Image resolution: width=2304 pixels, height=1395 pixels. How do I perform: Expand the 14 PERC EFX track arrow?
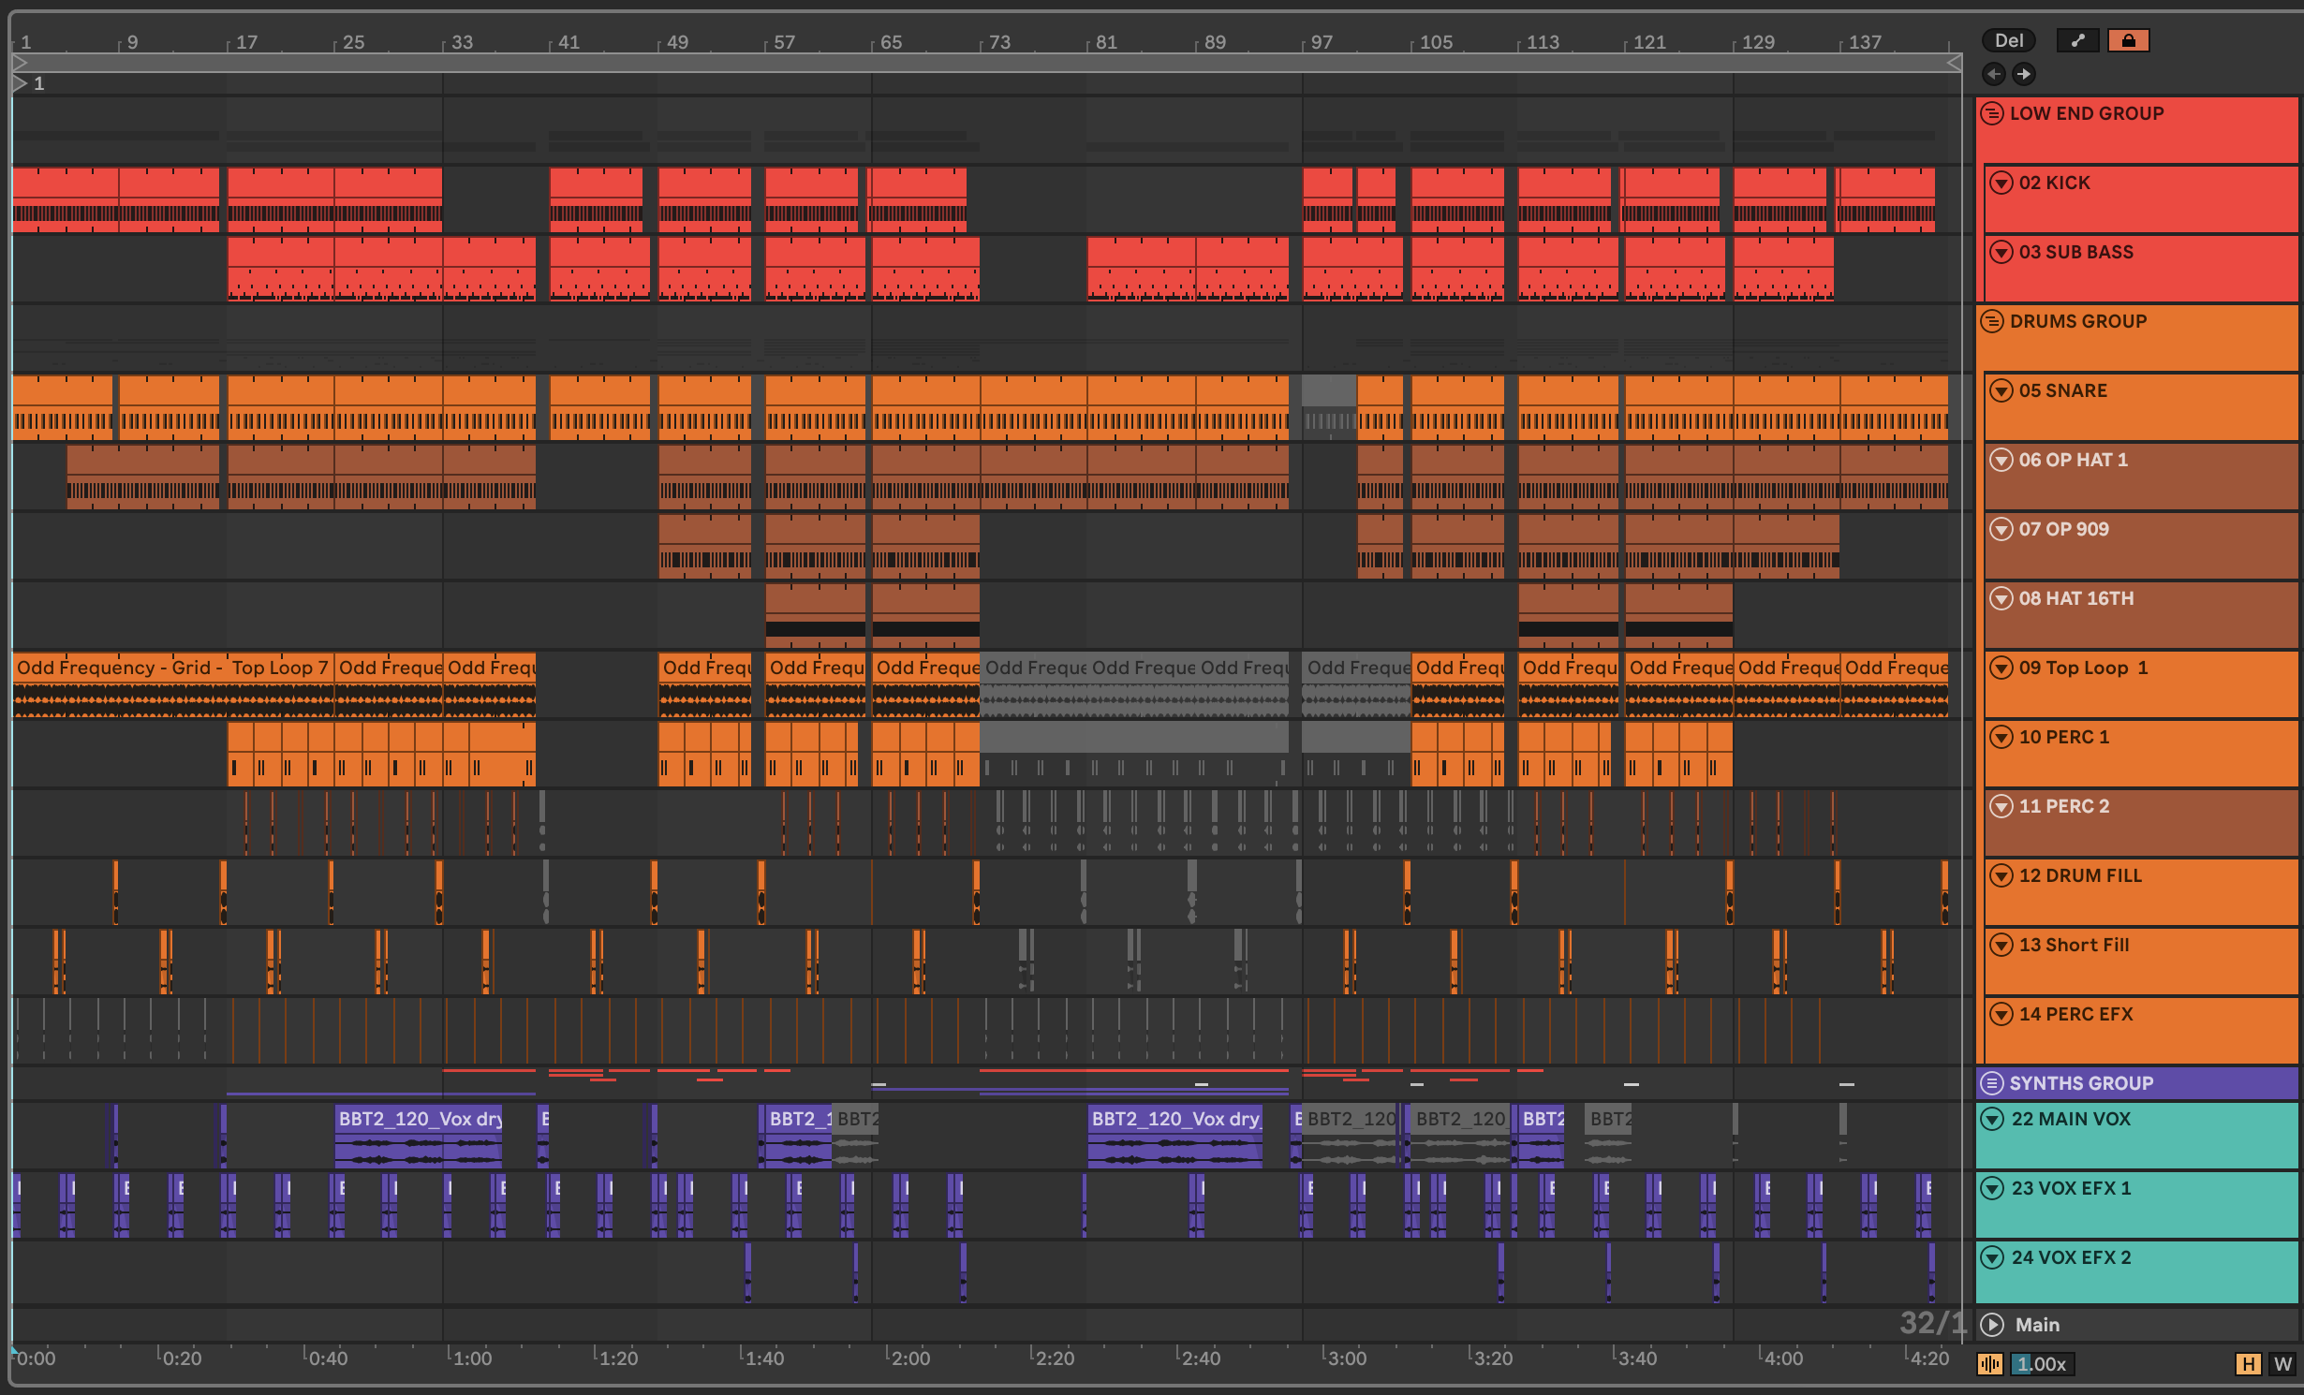[2001, 1014]
